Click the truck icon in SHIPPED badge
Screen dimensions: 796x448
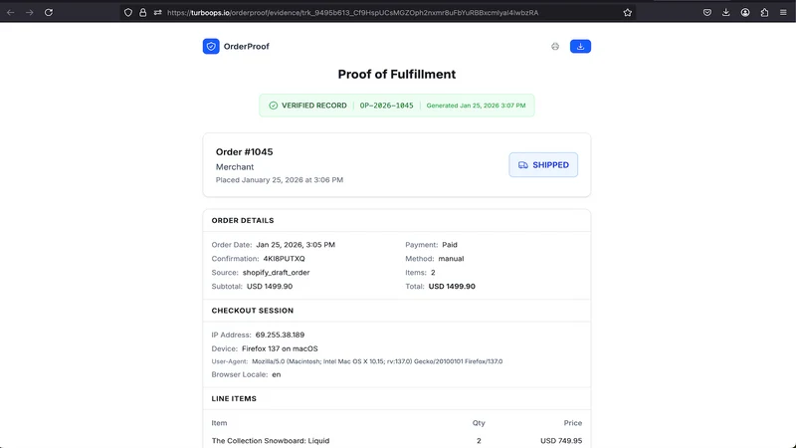[523, 165]
